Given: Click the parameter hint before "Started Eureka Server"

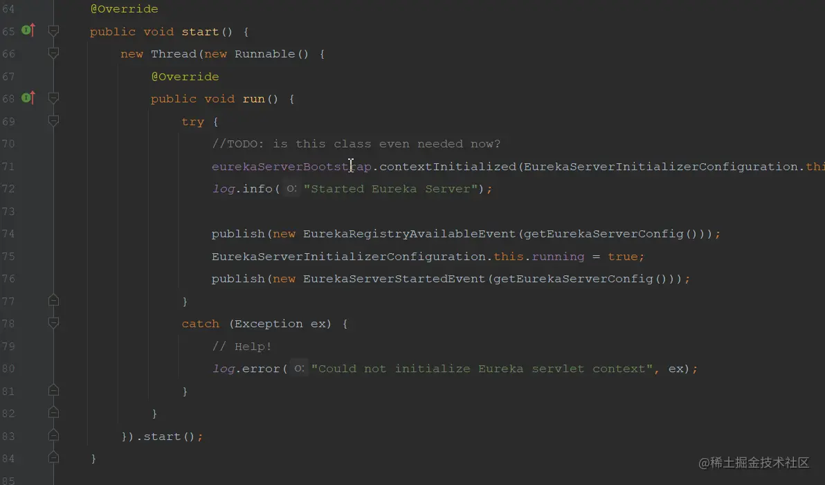Looking at the screenshot, I should click(x=291, y=188).
